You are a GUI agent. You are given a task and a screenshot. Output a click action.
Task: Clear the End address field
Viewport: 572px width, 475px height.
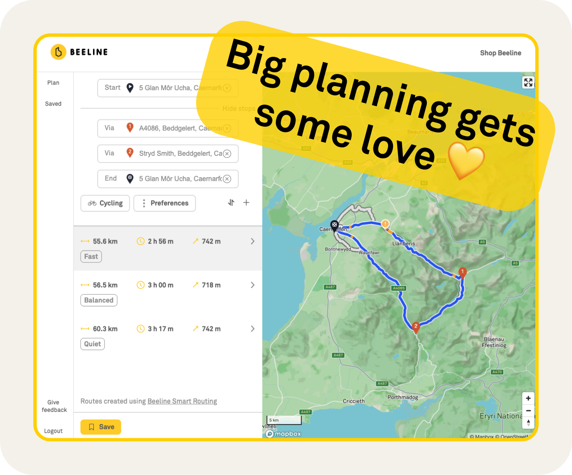(x=227, y=179)
